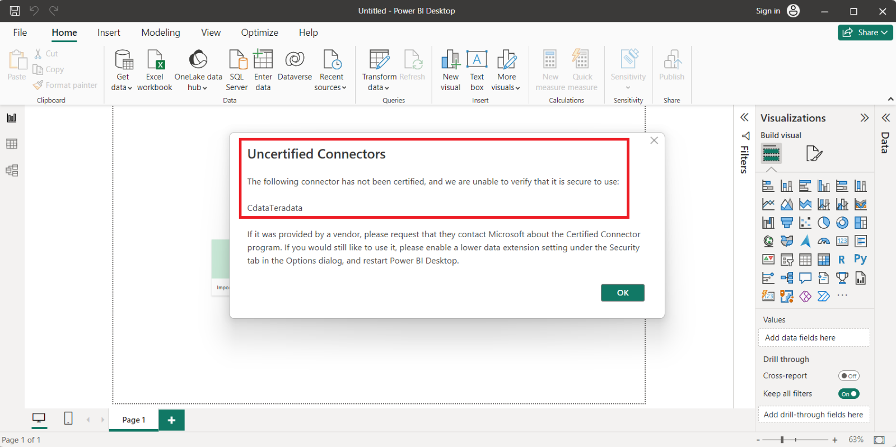Pick the ribbon chart visual
This screenshot has width=896, height=447.
coord(861,204)
